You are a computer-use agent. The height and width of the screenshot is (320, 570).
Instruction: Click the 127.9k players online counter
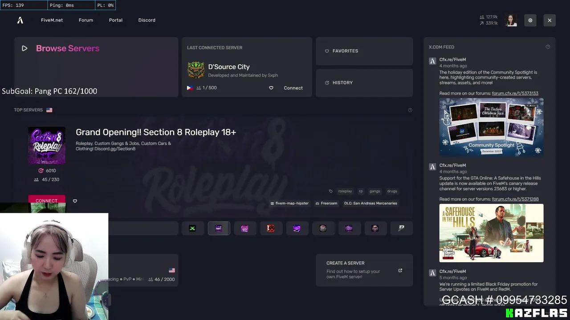pos(489,17)
